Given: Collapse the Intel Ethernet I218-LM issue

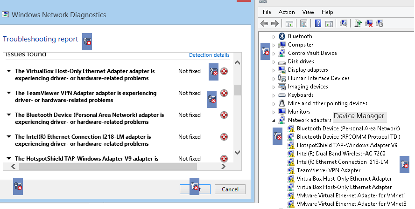Looking at the screenshot, I should coord(9,137).
